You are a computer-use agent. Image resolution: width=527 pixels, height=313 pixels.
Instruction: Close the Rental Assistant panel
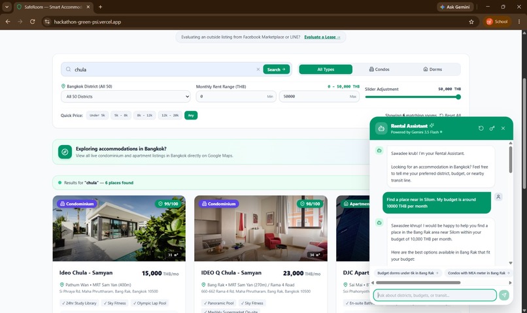coord(503,128)
